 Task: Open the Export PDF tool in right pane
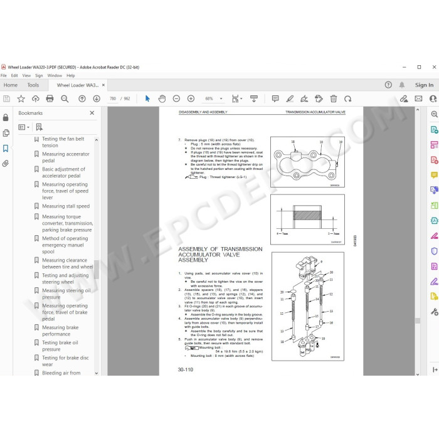434,130
